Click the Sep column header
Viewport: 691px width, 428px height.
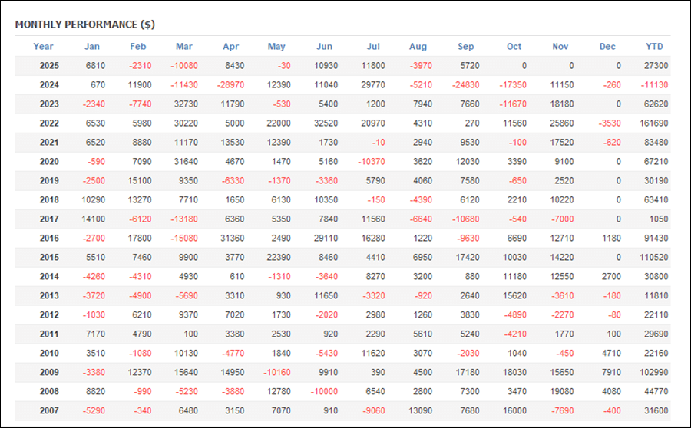pos(466,47)
